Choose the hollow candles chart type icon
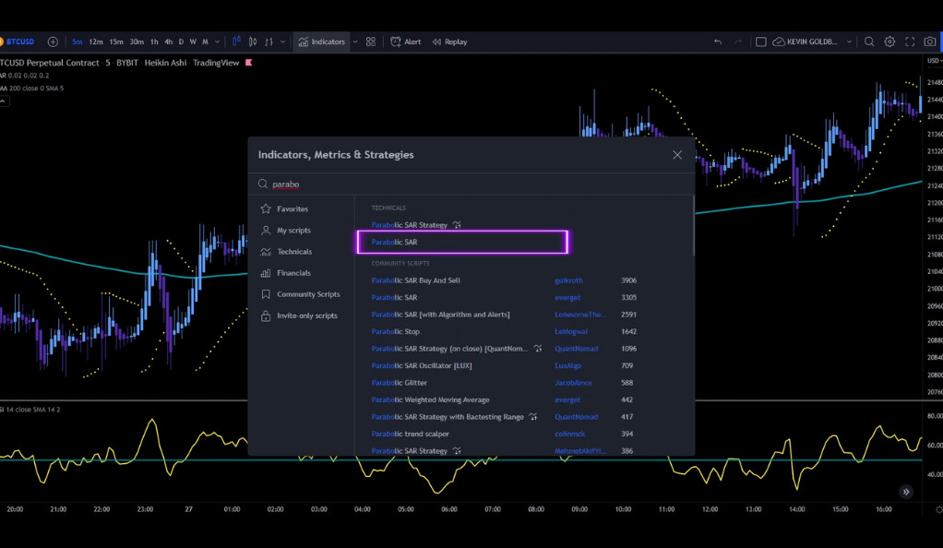 point(253,42)
